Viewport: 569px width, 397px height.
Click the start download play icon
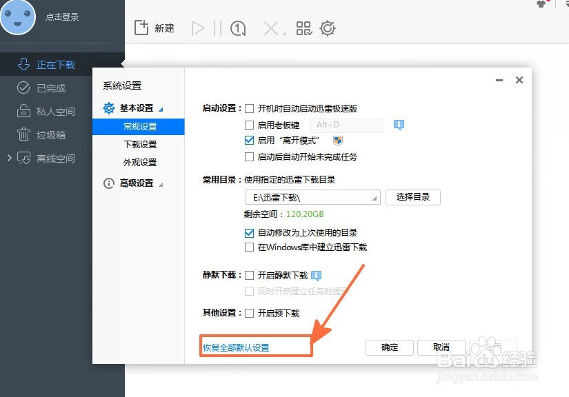(198, 28)
